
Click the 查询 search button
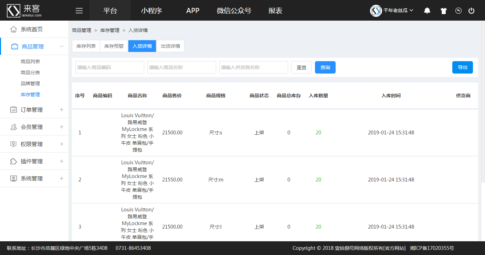[x=325, y=67]
